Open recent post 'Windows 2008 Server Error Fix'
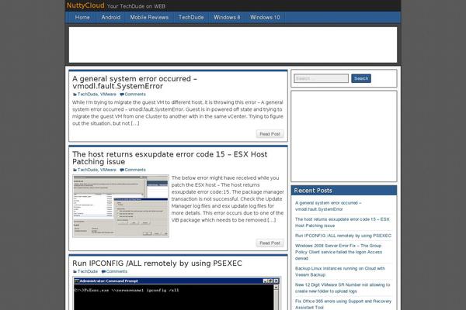 click(339, 252)
